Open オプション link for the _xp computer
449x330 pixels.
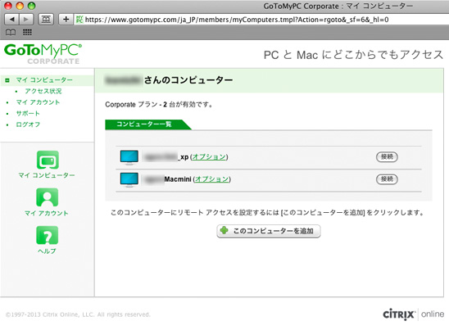click(209, 157)
